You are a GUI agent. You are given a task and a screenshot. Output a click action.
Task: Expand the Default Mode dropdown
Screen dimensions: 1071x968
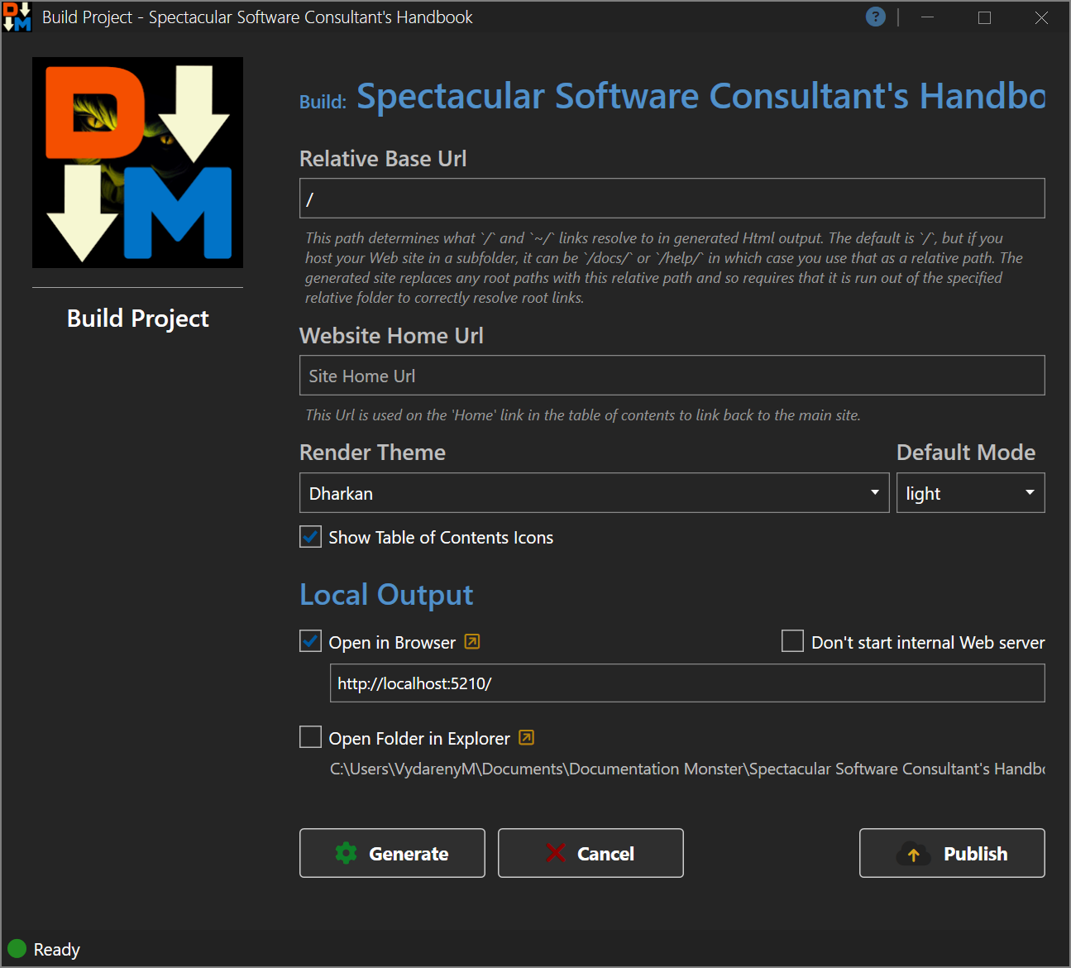pos(969,493)
